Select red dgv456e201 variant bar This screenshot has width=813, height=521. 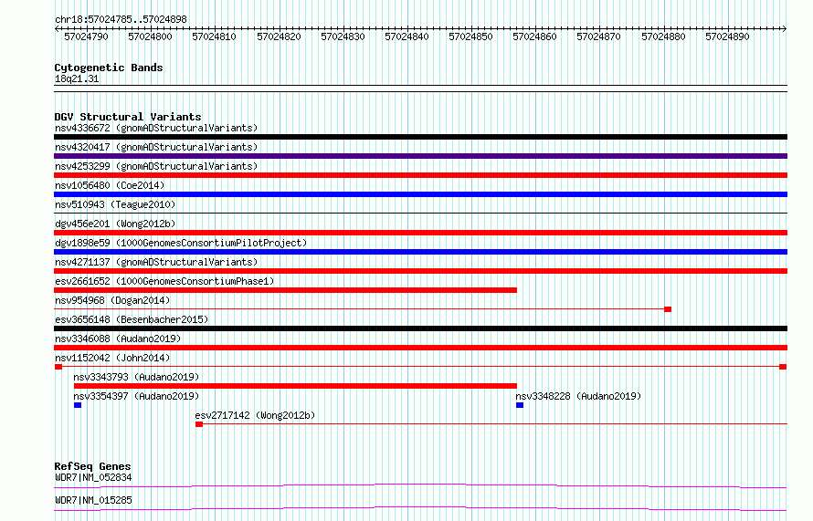(x=420, y=233)
